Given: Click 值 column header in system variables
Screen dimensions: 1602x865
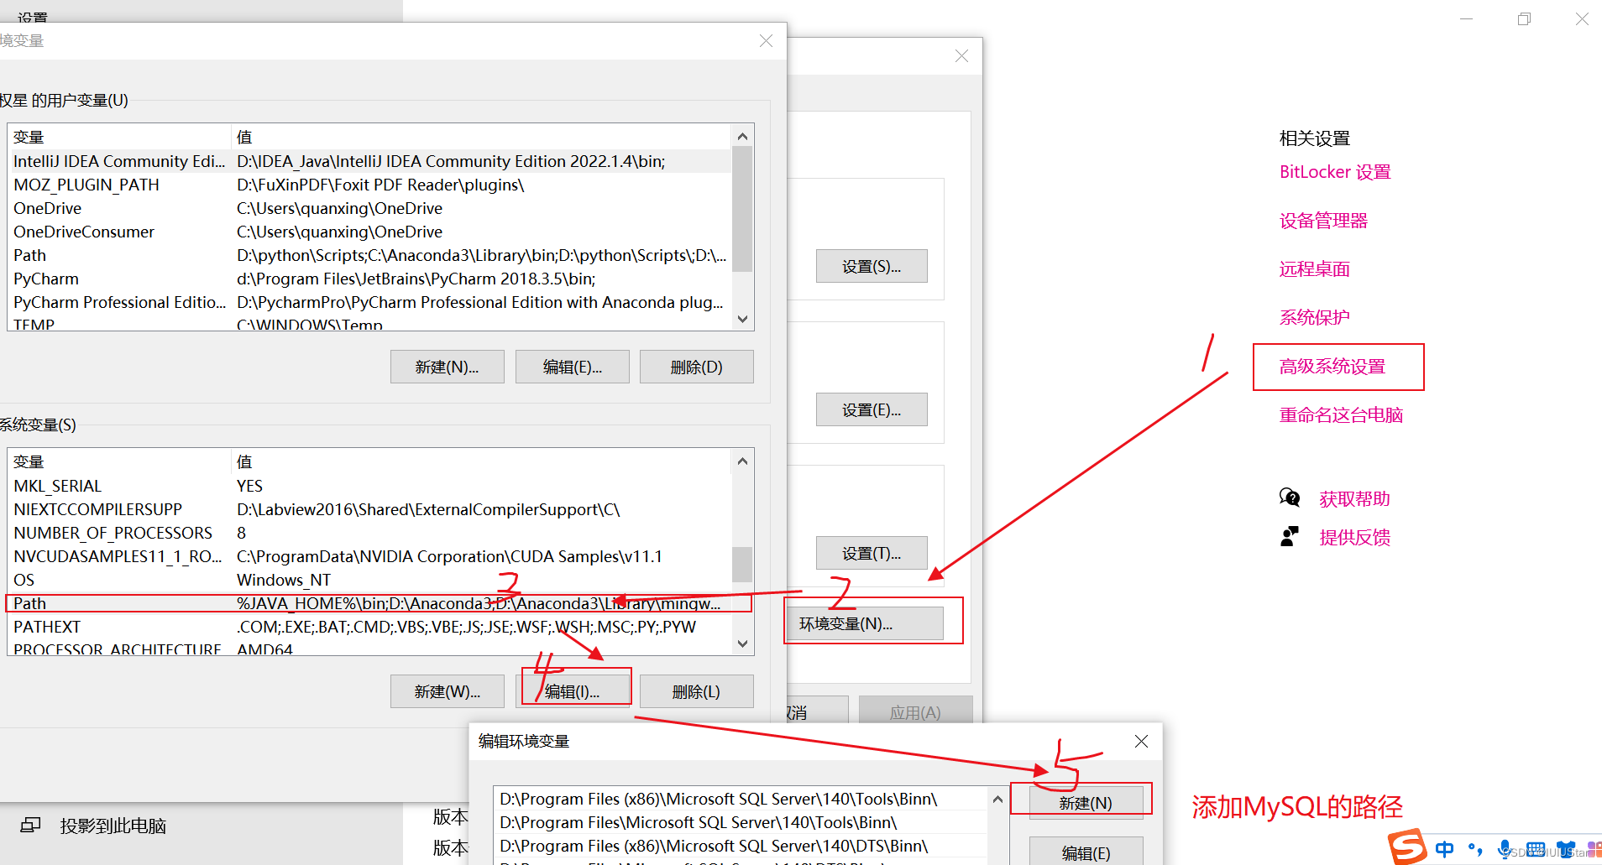Looking at the screenshot, I should (481, 461).
